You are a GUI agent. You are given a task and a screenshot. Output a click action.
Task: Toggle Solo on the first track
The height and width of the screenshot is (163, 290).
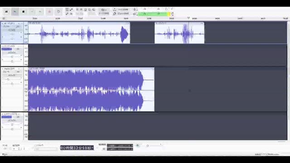[x=18, y=27]
